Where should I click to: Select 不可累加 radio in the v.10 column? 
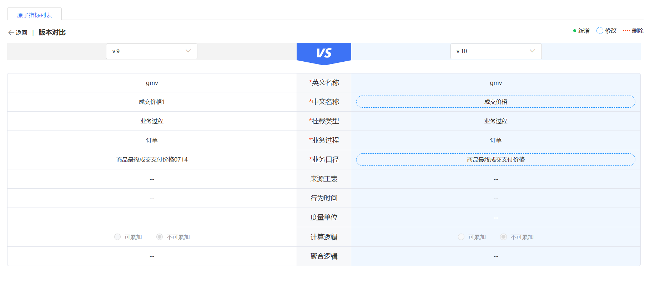pos(503,237)
